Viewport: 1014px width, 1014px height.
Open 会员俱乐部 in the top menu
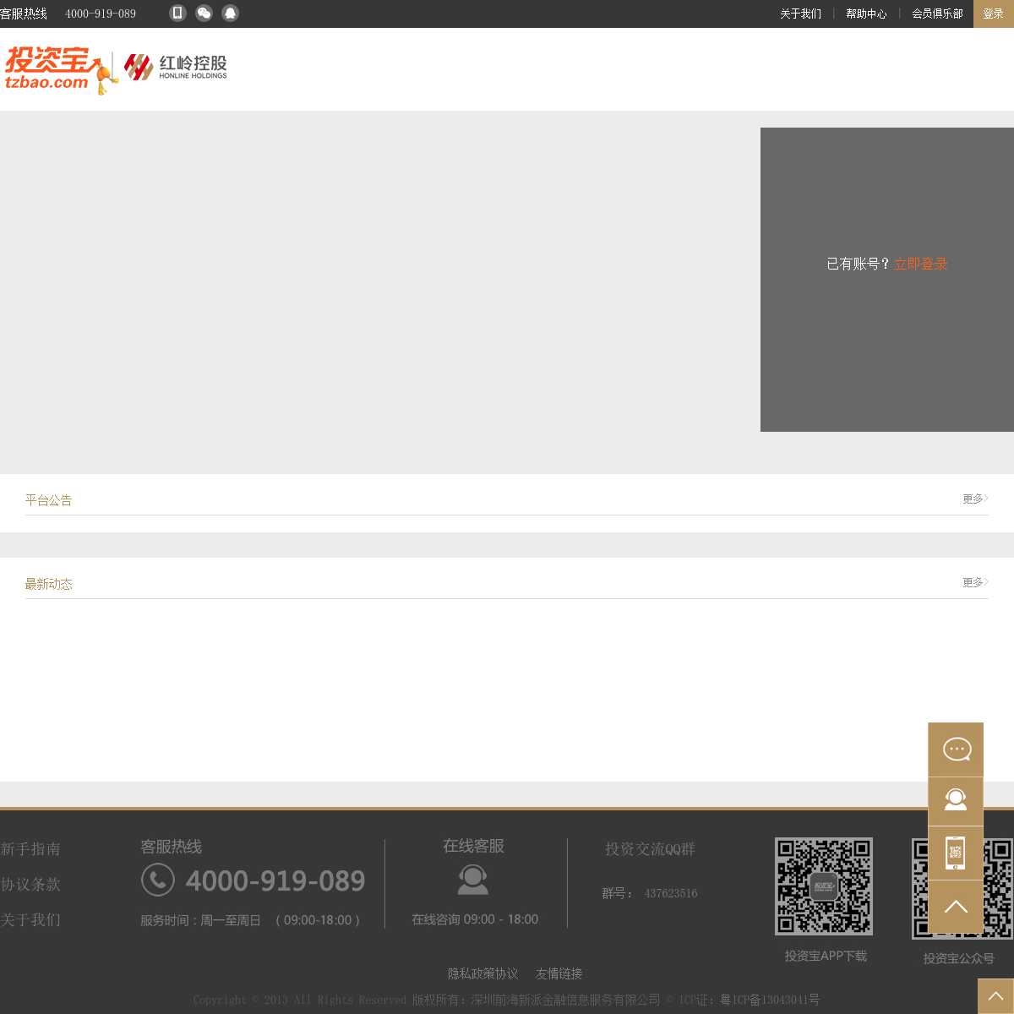coord(937,14)
